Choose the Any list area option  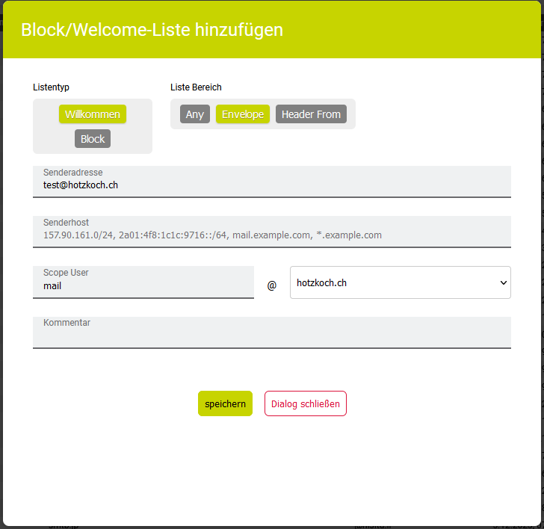click(x=194, y=114)
